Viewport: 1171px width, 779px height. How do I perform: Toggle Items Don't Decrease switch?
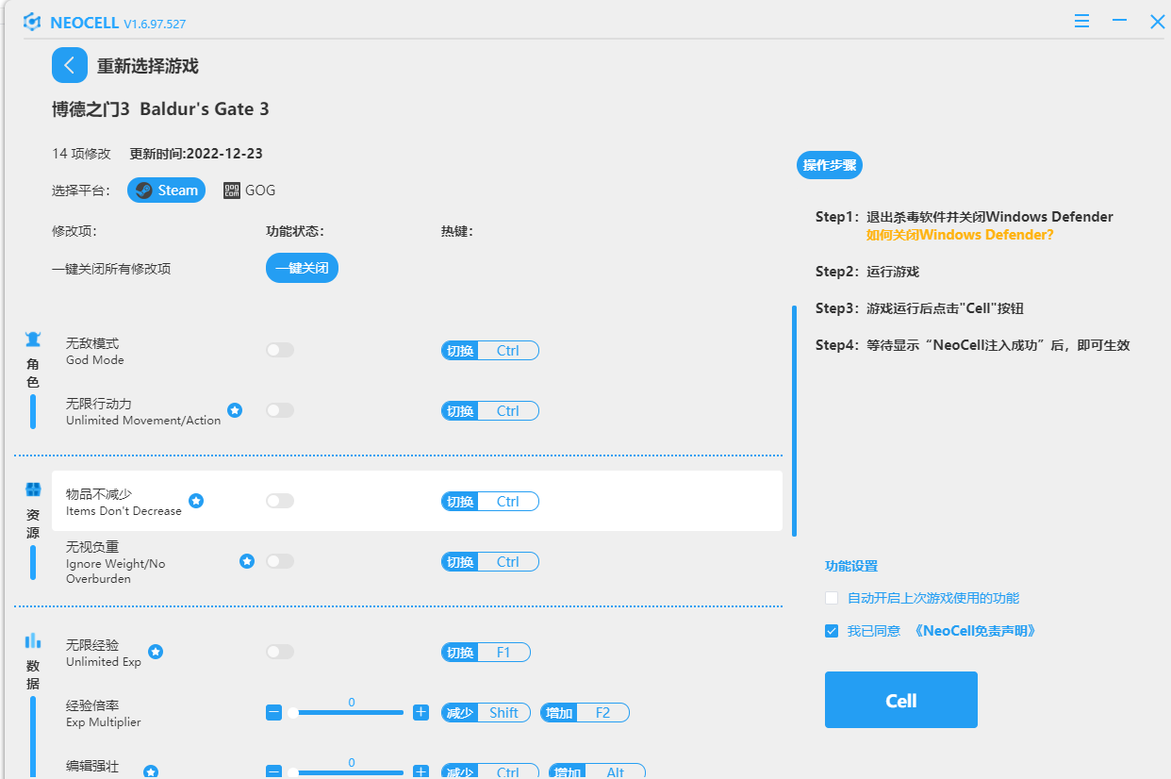pos(280,501)
